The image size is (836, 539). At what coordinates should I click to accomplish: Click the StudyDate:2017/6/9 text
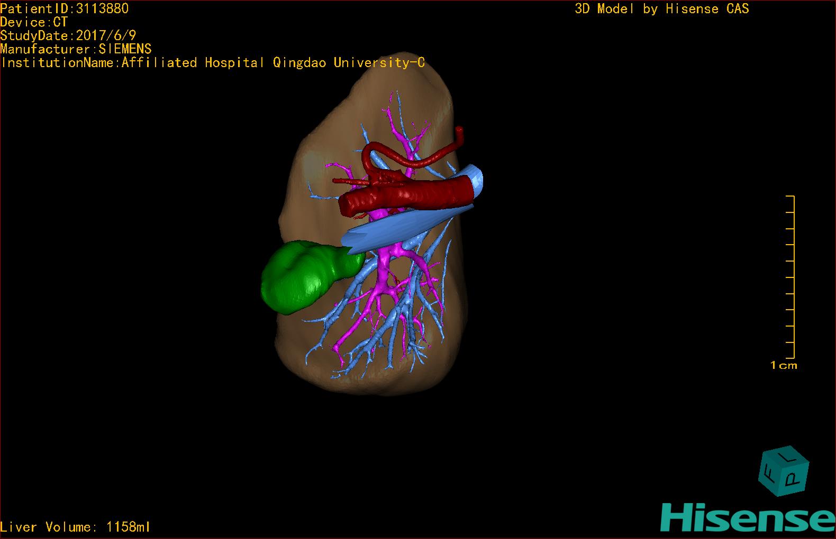[68, 35]
